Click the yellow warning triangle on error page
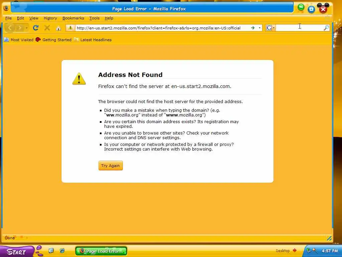 coord(79,79)
